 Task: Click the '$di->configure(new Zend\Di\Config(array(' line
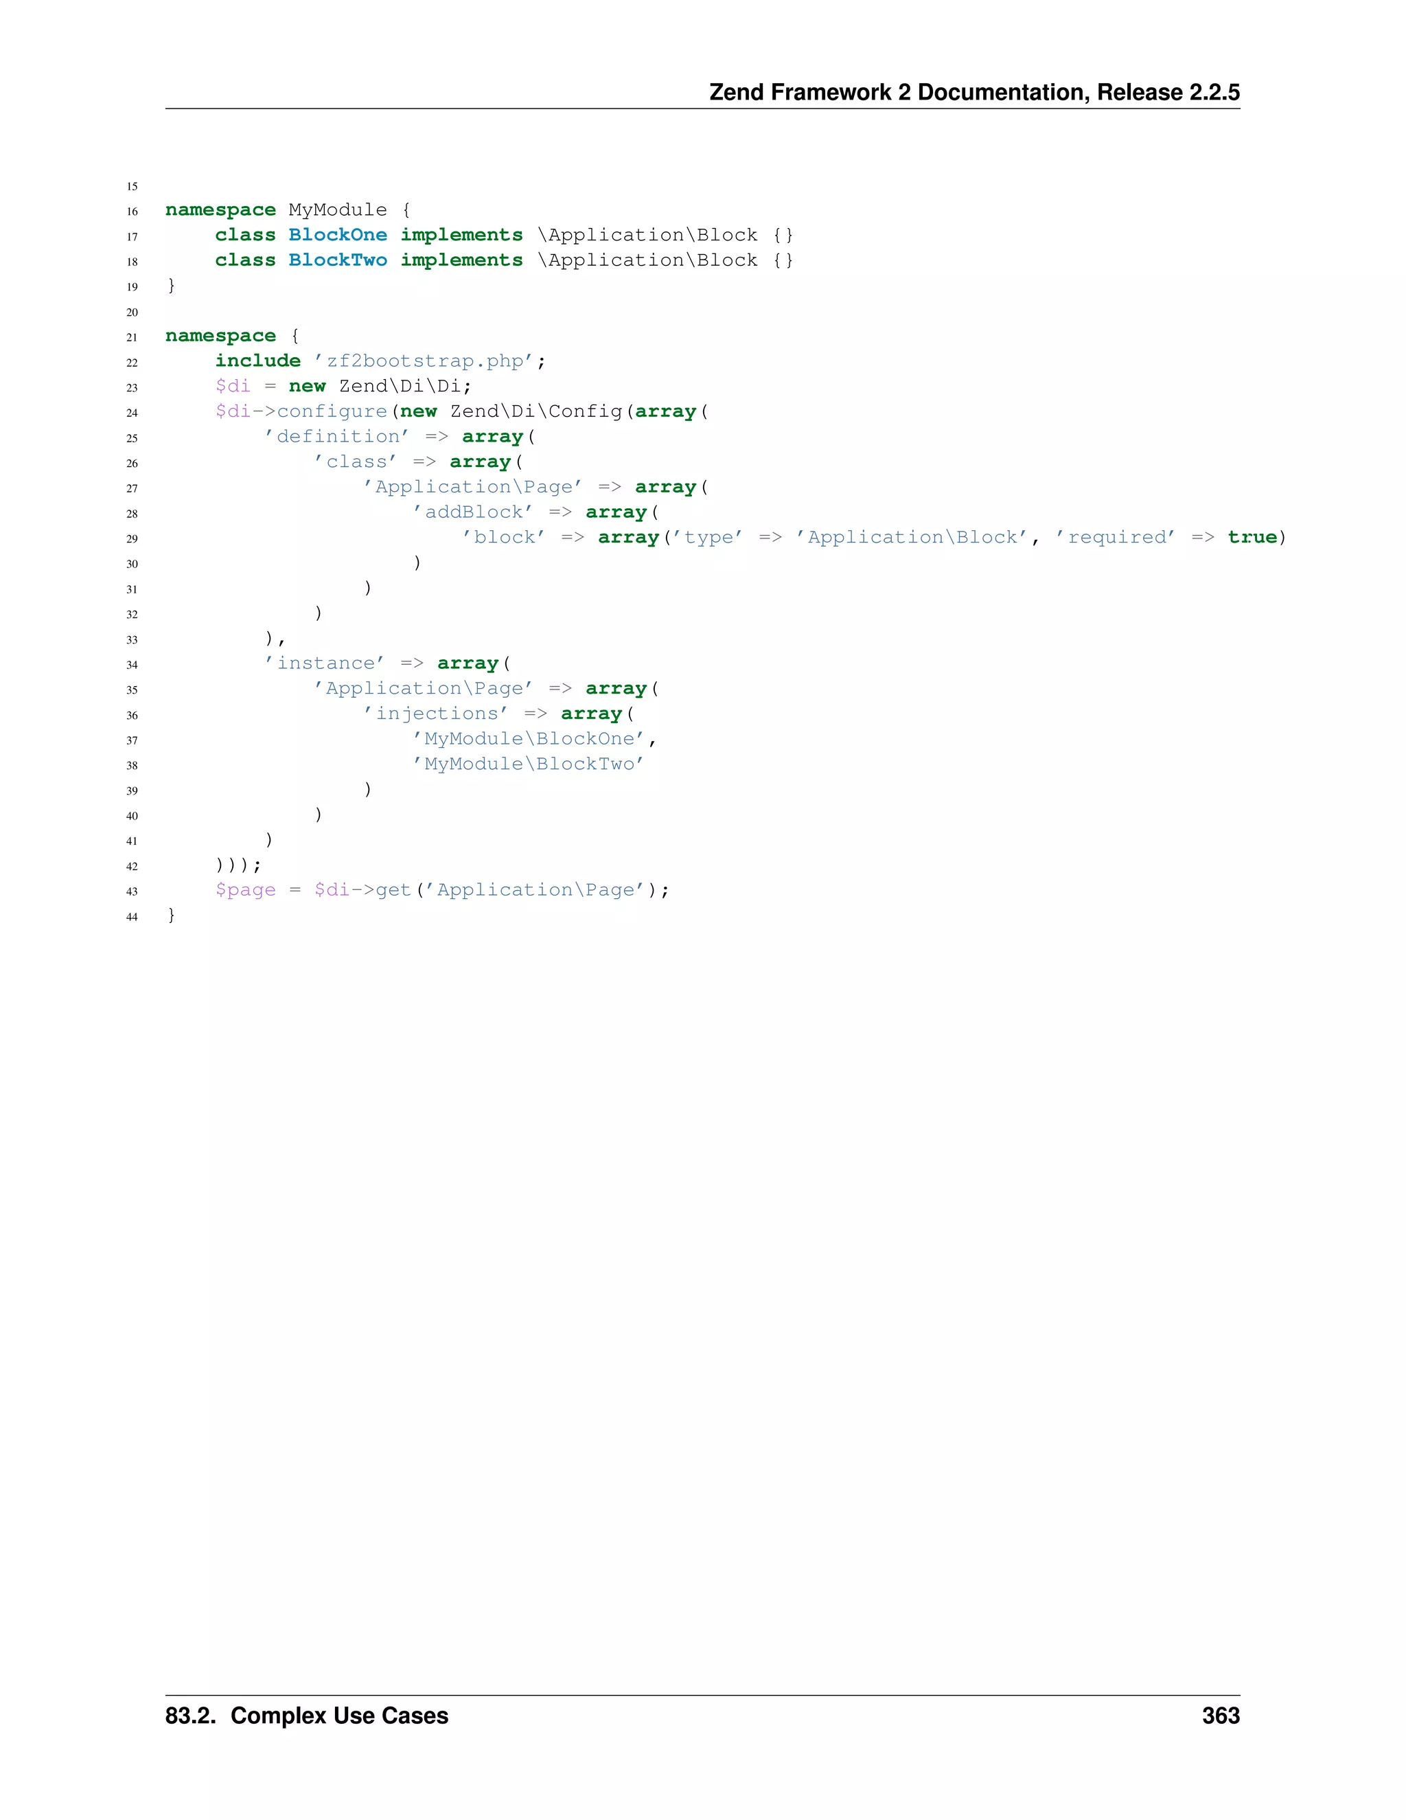[462, 411]
